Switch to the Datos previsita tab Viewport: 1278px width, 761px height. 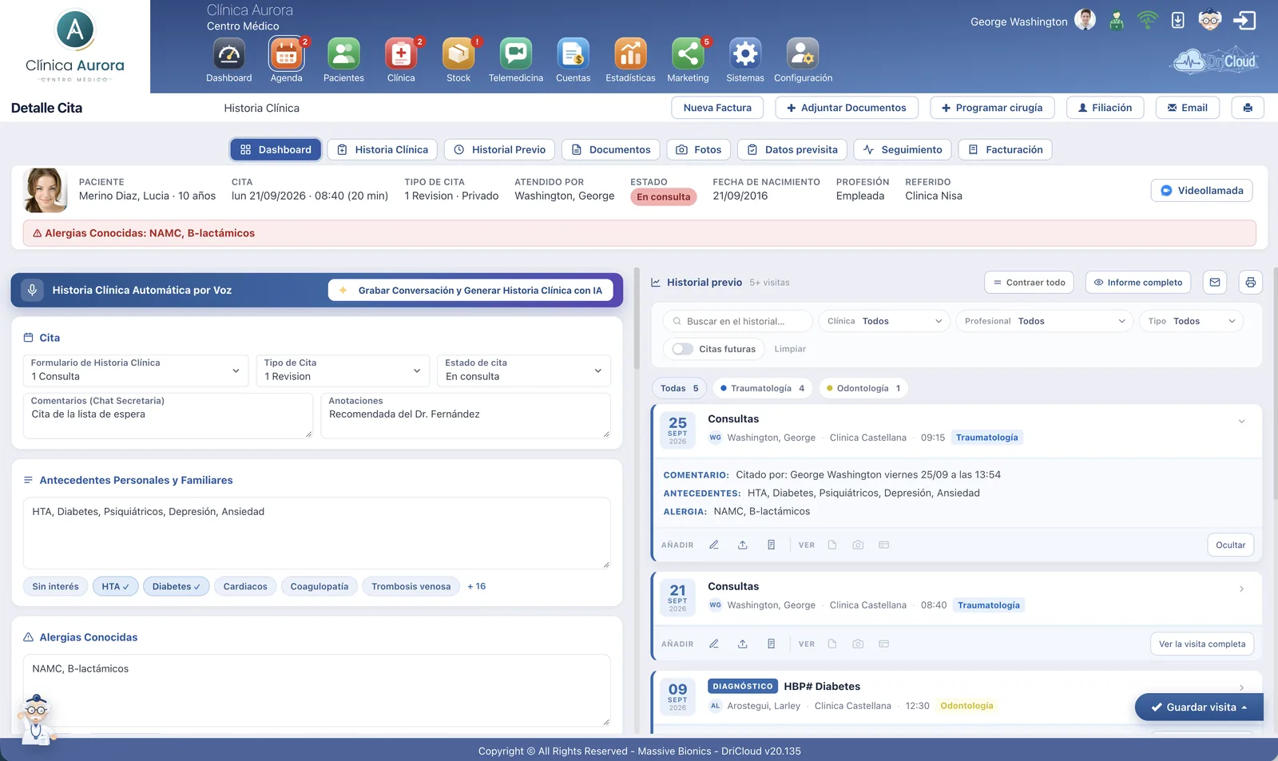[792, 149]
